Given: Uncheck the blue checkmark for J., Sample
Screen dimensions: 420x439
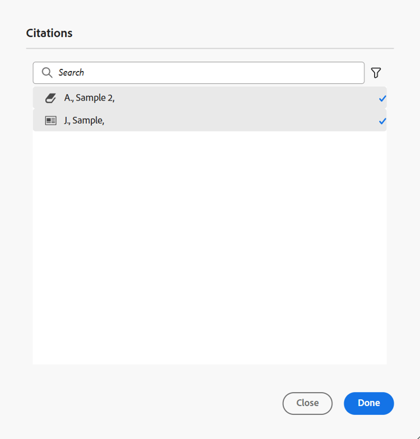Looking at the screenshot, I should [x=382, y=121].
